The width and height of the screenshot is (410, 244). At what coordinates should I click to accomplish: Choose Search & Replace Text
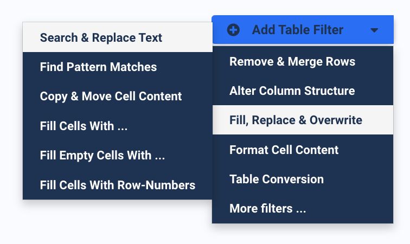[x=117, y=37]
